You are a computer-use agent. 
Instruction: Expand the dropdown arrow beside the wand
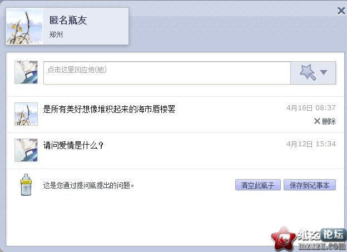pos(324,72)
